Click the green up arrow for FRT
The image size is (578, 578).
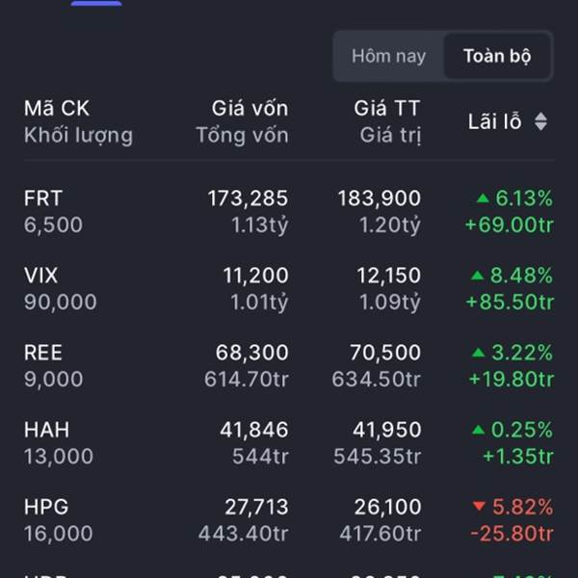pyautogui.click(x=483, y=198)
